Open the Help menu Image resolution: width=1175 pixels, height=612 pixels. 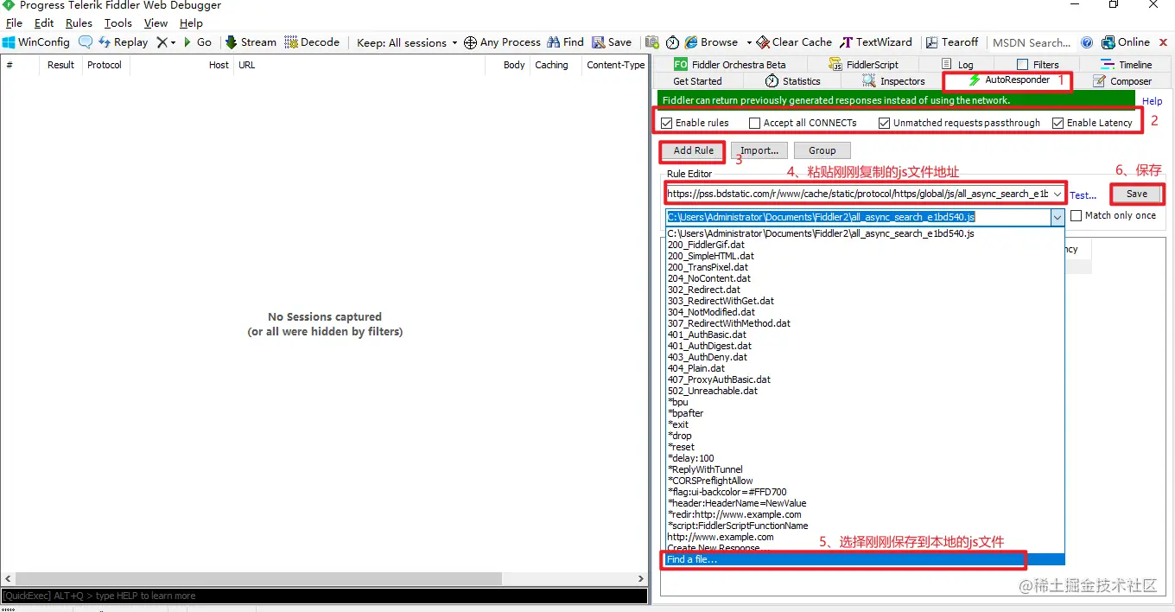[191, 23]
